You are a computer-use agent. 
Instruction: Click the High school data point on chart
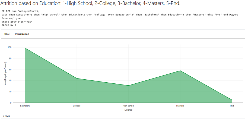(x=128, y=86)
